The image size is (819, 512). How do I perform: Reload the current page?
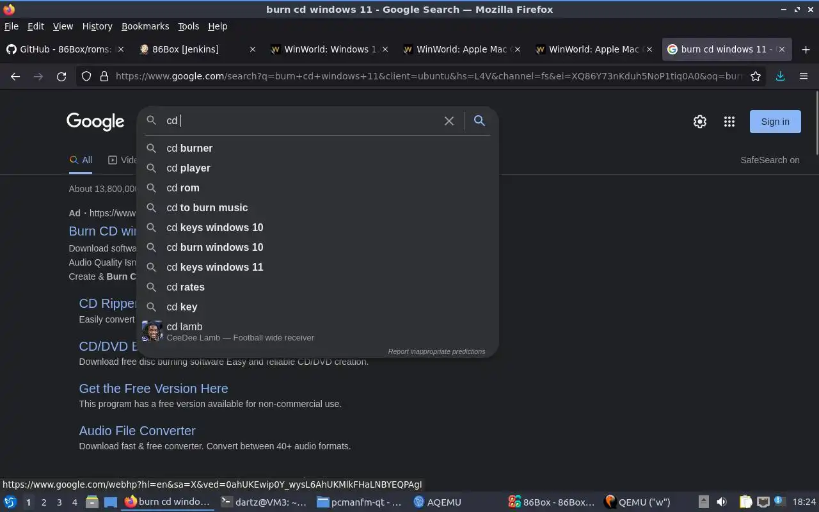(61, 76)
